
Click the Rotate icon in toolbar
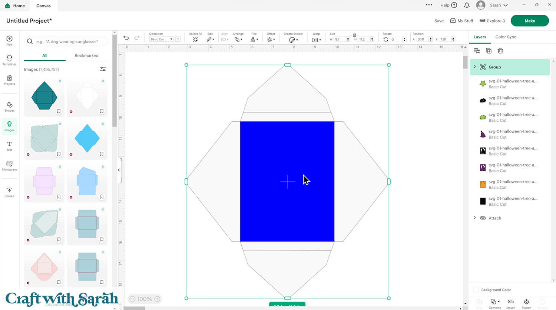[386, 39]
